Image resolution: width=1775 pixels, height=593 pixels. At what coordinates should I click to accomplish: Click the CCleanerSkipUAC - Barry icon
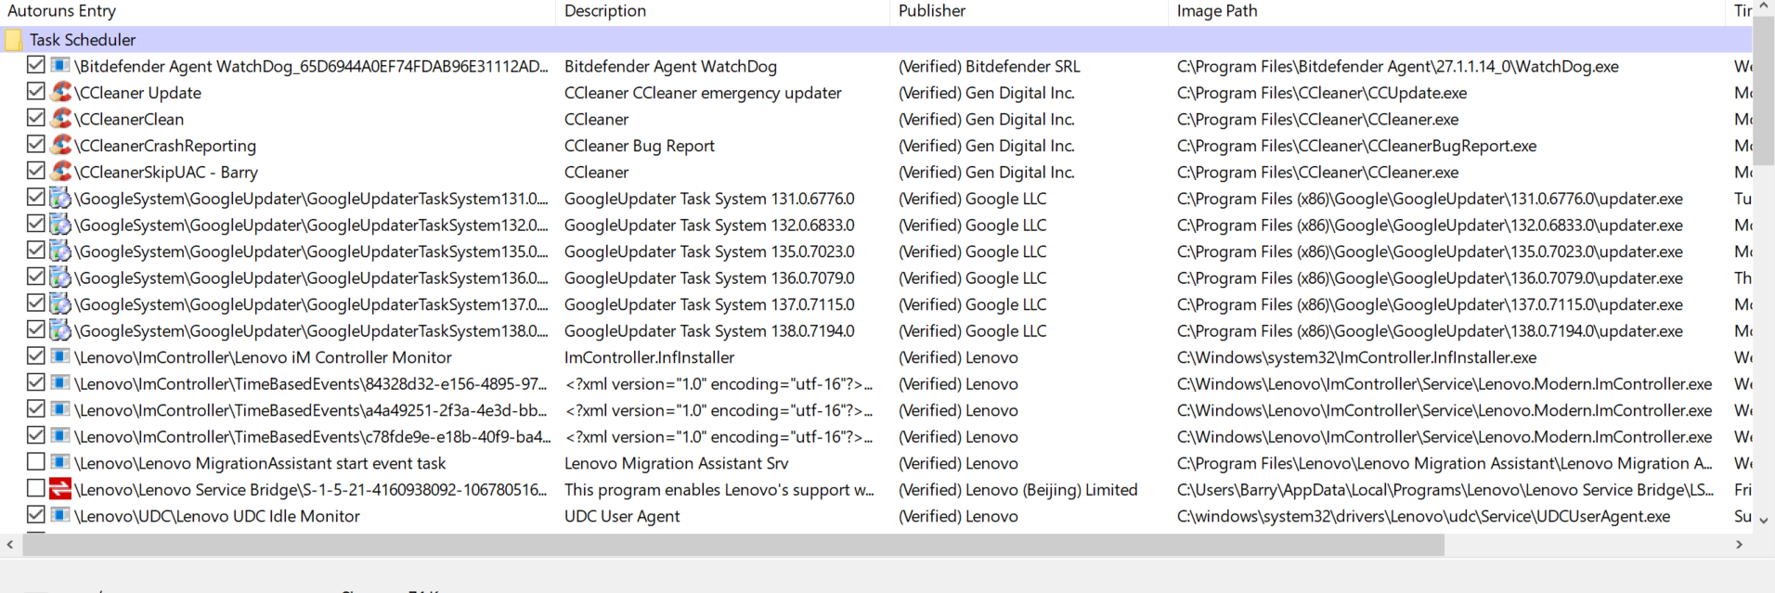pos(61,171)
